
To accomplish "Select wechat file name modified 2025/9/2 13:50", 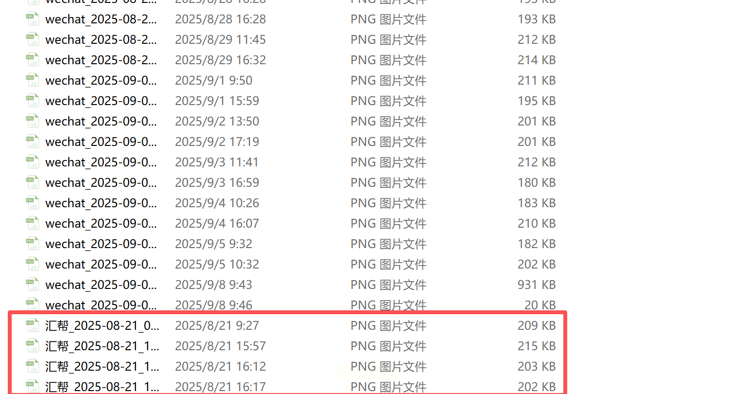I will click(101, 121).
